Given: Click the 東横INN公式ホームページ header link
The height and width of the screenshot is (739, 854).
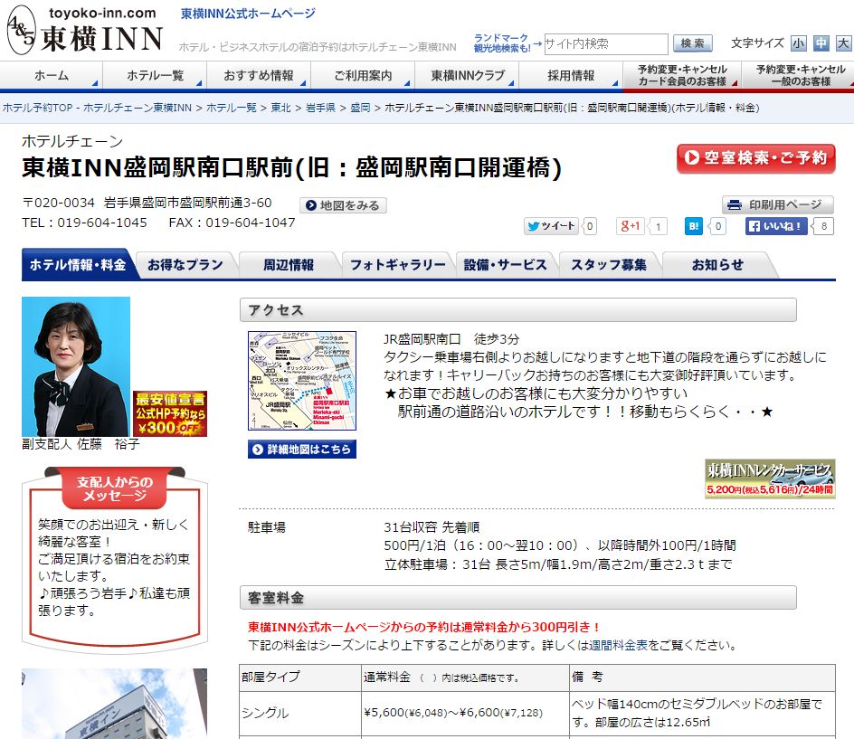Looking at the screenshot, I should (248, 14).
